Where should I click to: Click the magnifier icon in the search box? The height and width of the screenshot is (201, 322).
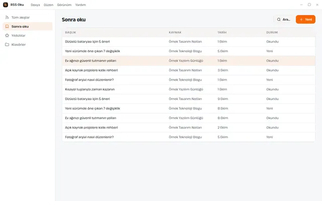click(x=279, y=20)
